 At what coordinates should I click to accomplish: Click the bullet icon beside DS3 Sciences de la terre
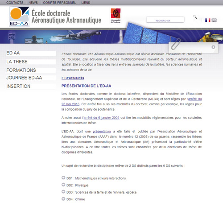click(x=63, y=191)
